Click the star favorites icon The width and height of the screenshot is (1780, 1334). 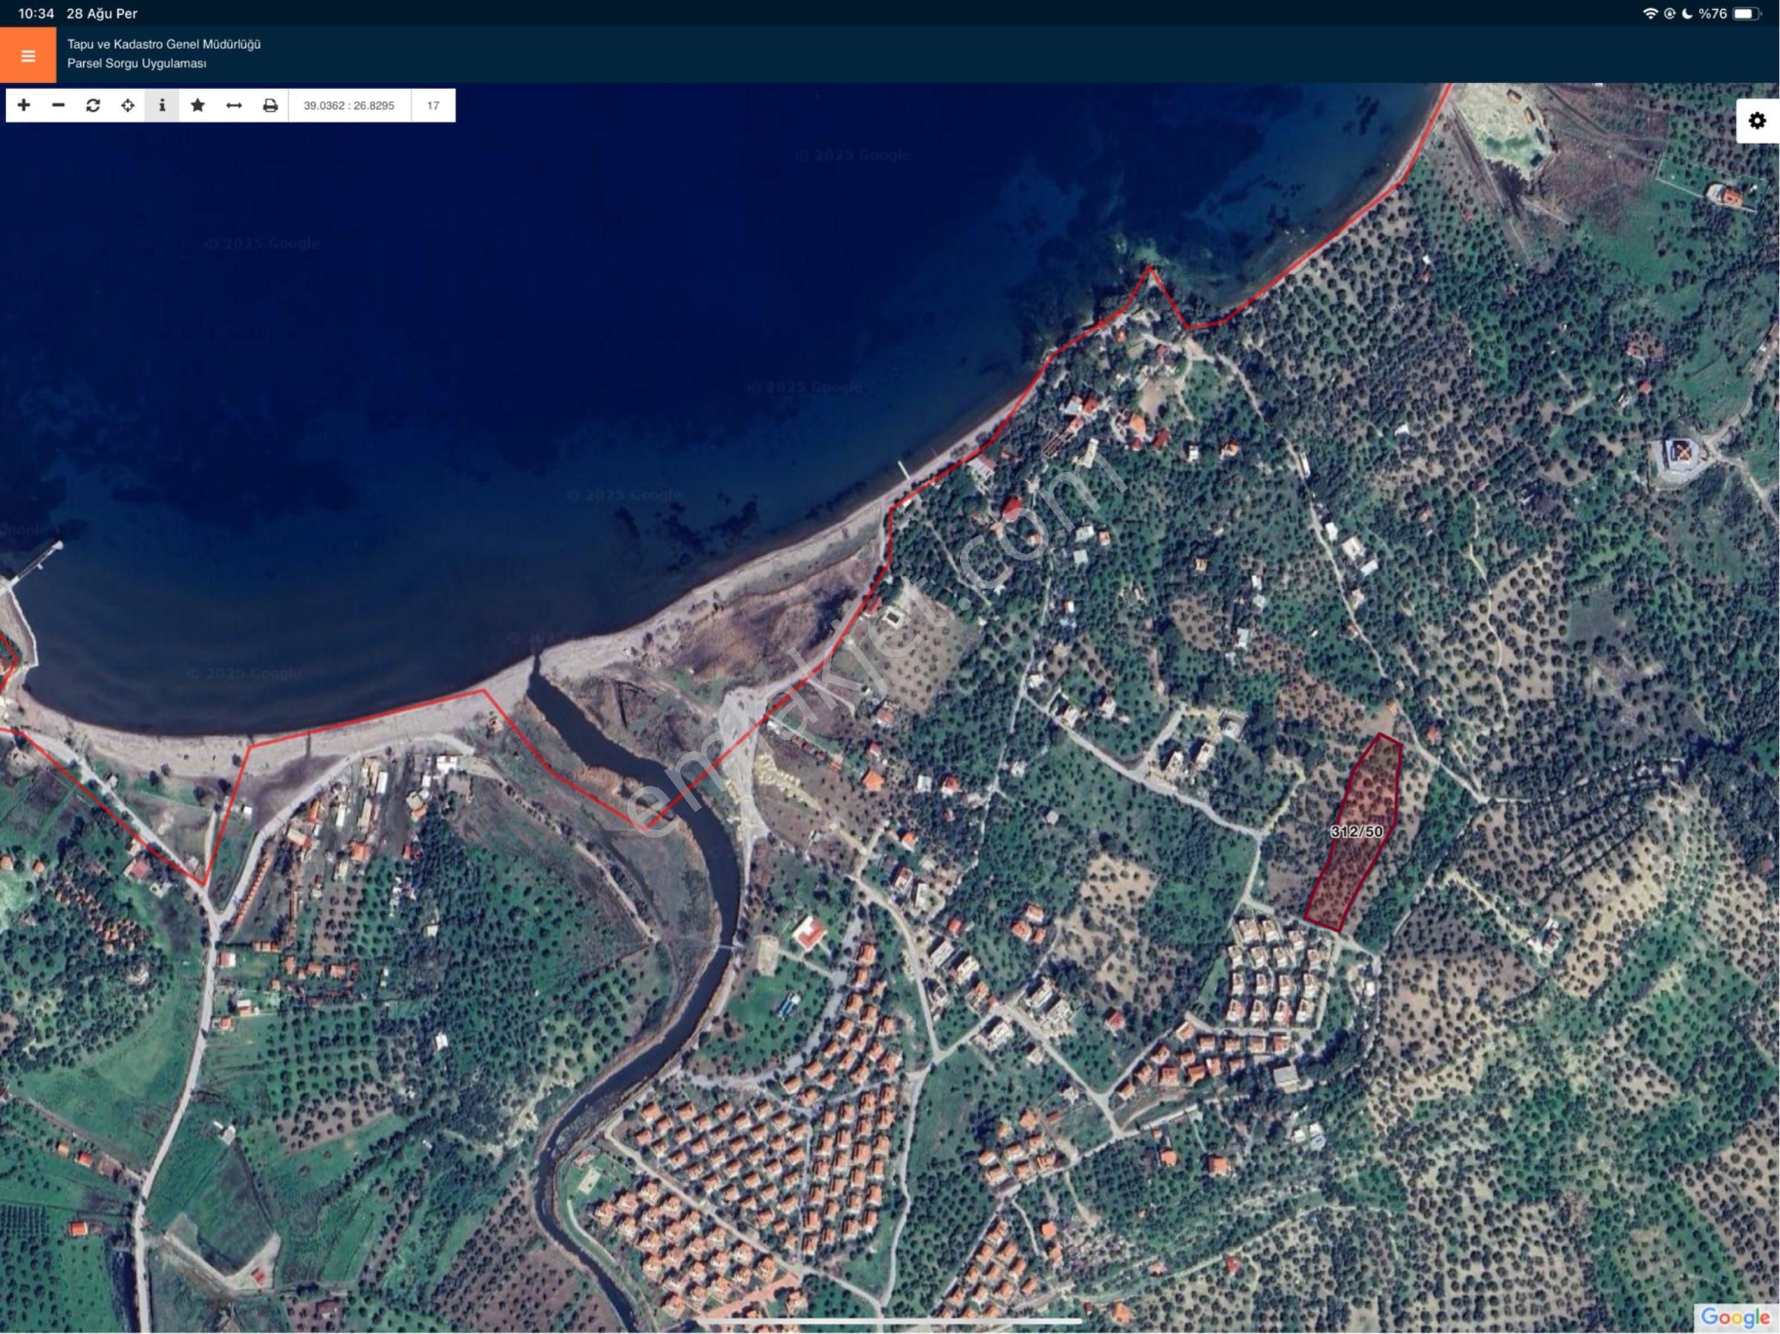tap(197, 105)
